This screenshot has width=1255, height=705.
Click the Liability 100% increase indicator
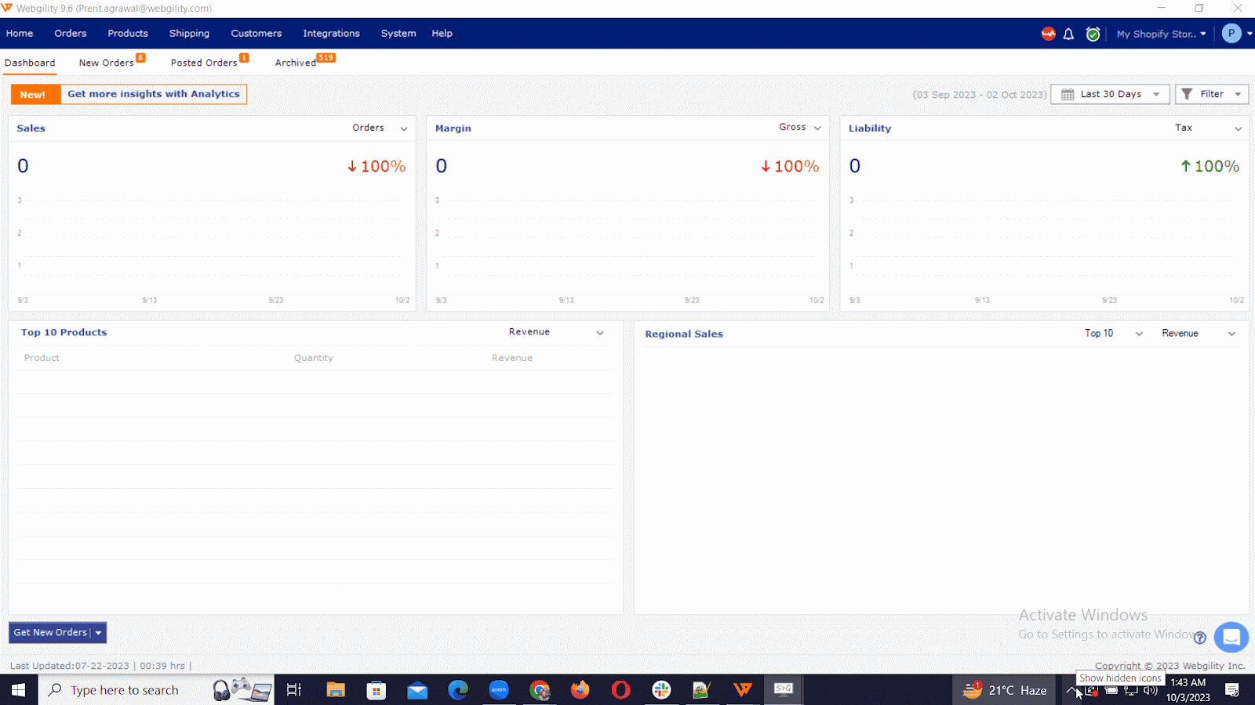tap(1210, 166)
